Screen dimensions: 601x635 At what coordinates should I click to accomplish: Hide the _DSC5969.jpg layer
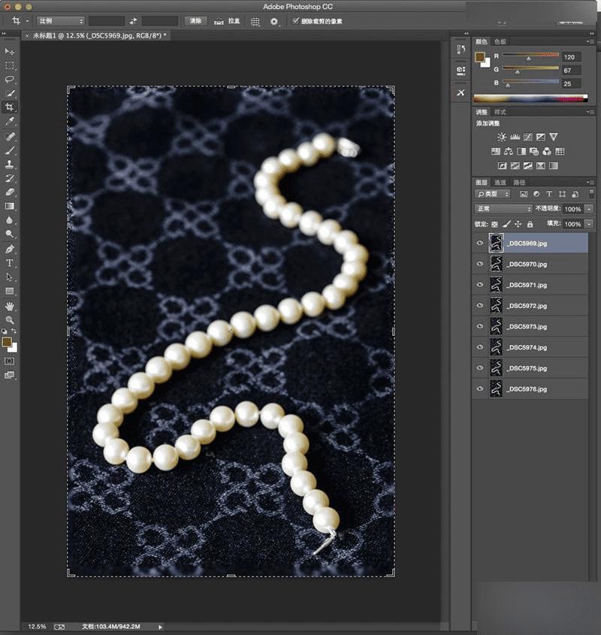click(x=480, y=243)
